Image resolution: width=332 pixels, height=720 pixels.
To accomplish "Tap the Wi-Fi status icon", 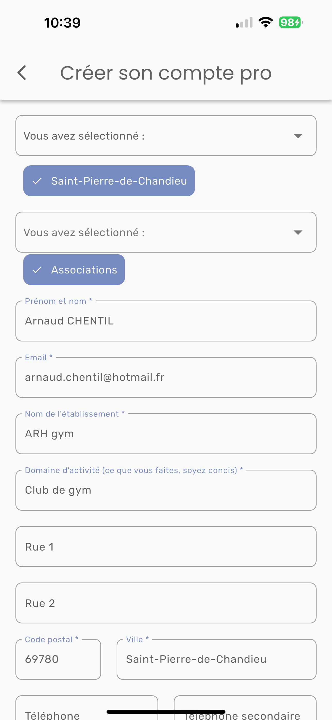I will [x=266, y=22].
